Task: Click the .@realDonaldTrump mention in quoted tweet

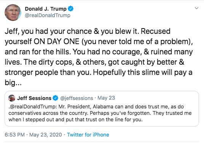Action: coord(33,106)
